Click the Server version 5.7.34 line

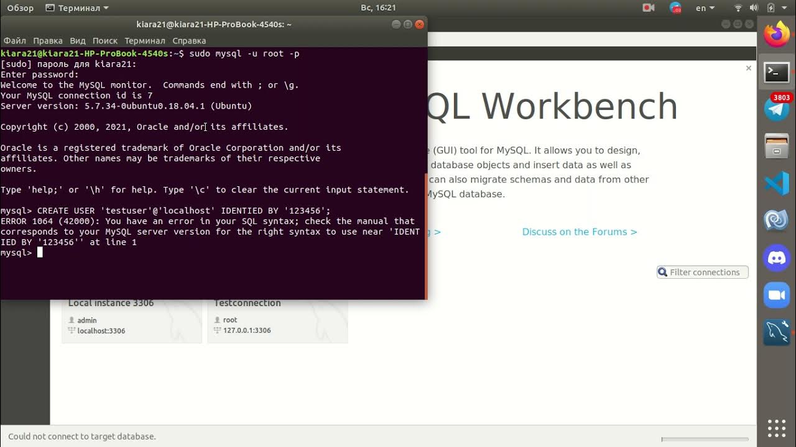(x=126, y=106)
